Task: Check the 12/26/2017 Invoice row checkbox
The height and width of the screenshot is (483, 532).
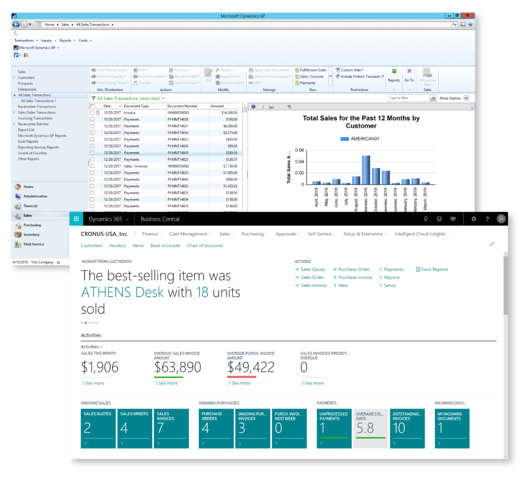Action: 92,112
